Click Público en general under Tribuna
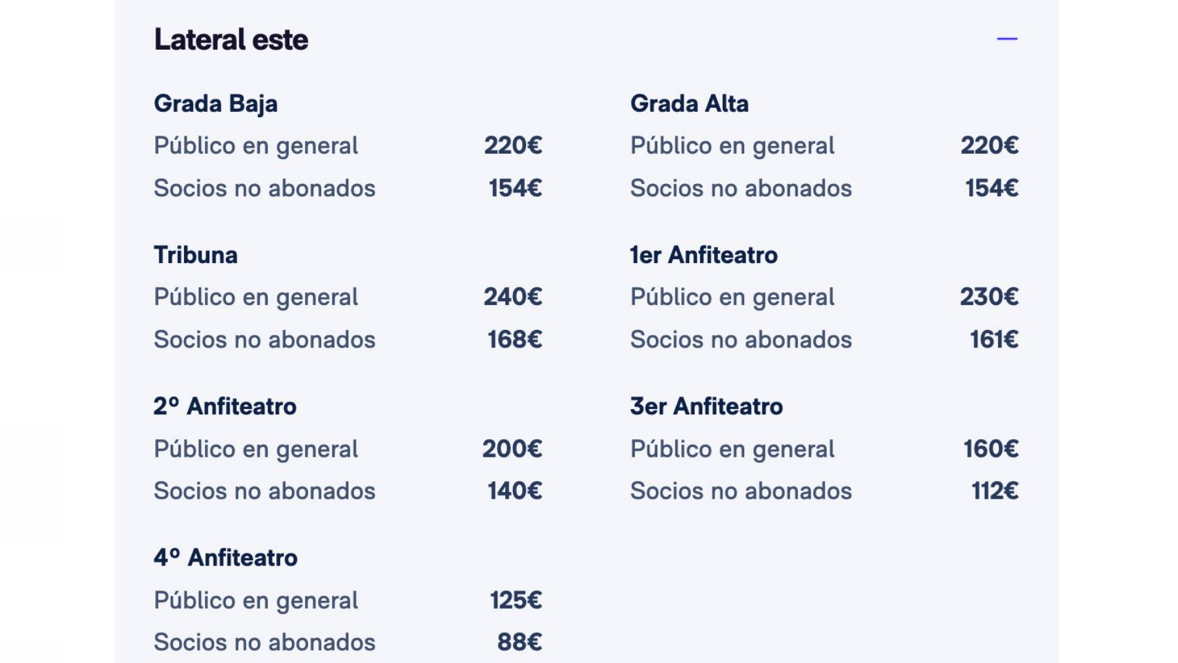 point(256,297)
